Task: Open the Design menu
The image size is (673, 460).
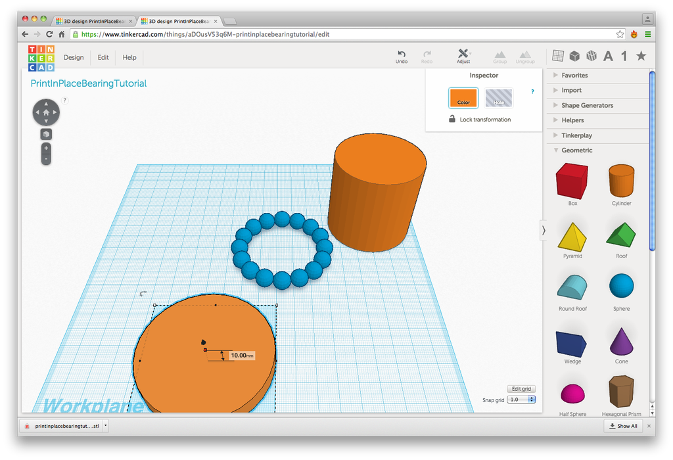Action: click(x=74, y=58)
